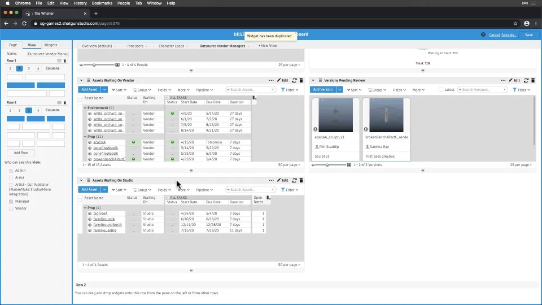Open the Character Leads view tab
Viewport: 542px width, 305px height.
[x=172, y=46]
